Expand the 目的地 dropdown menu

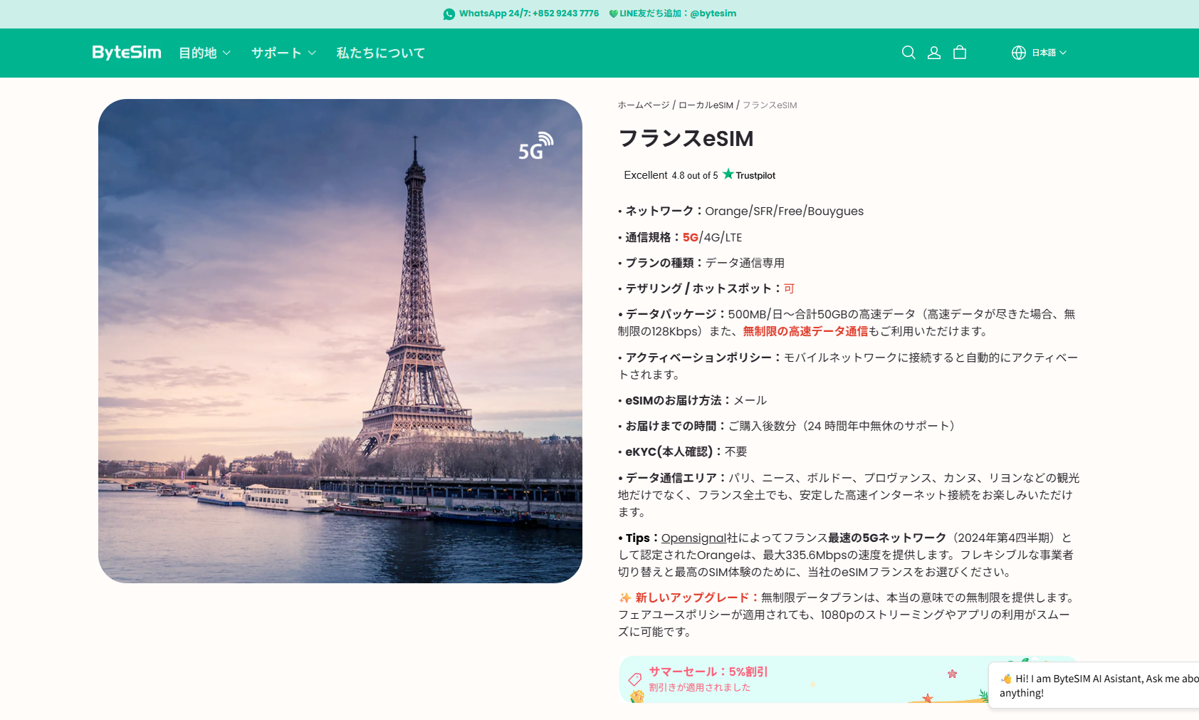[205, 53]
